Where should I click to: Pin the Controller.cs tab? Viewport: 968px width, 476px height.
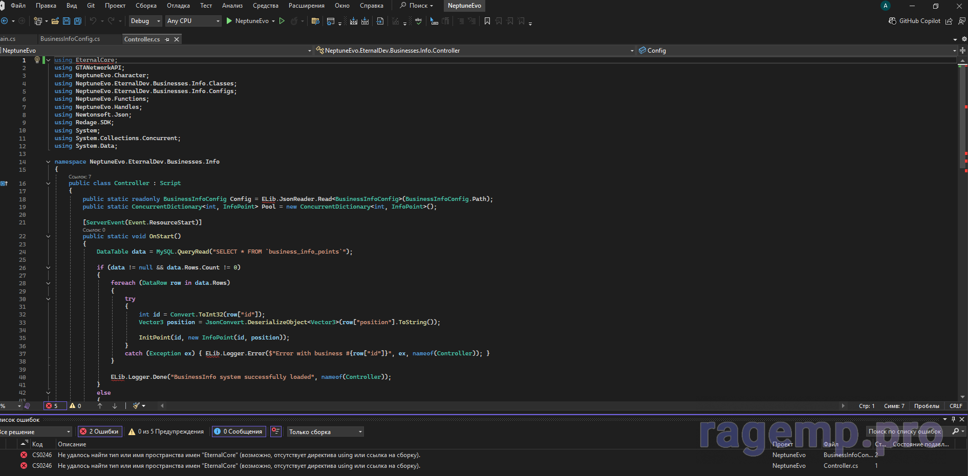point(167,39)
